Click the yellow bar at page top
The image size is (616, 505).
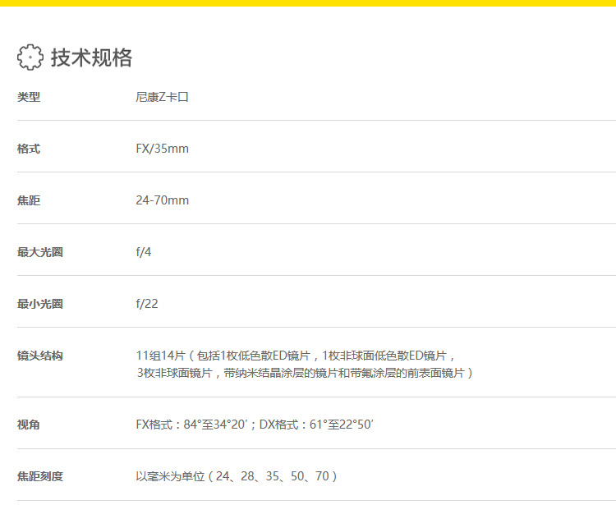308,2
